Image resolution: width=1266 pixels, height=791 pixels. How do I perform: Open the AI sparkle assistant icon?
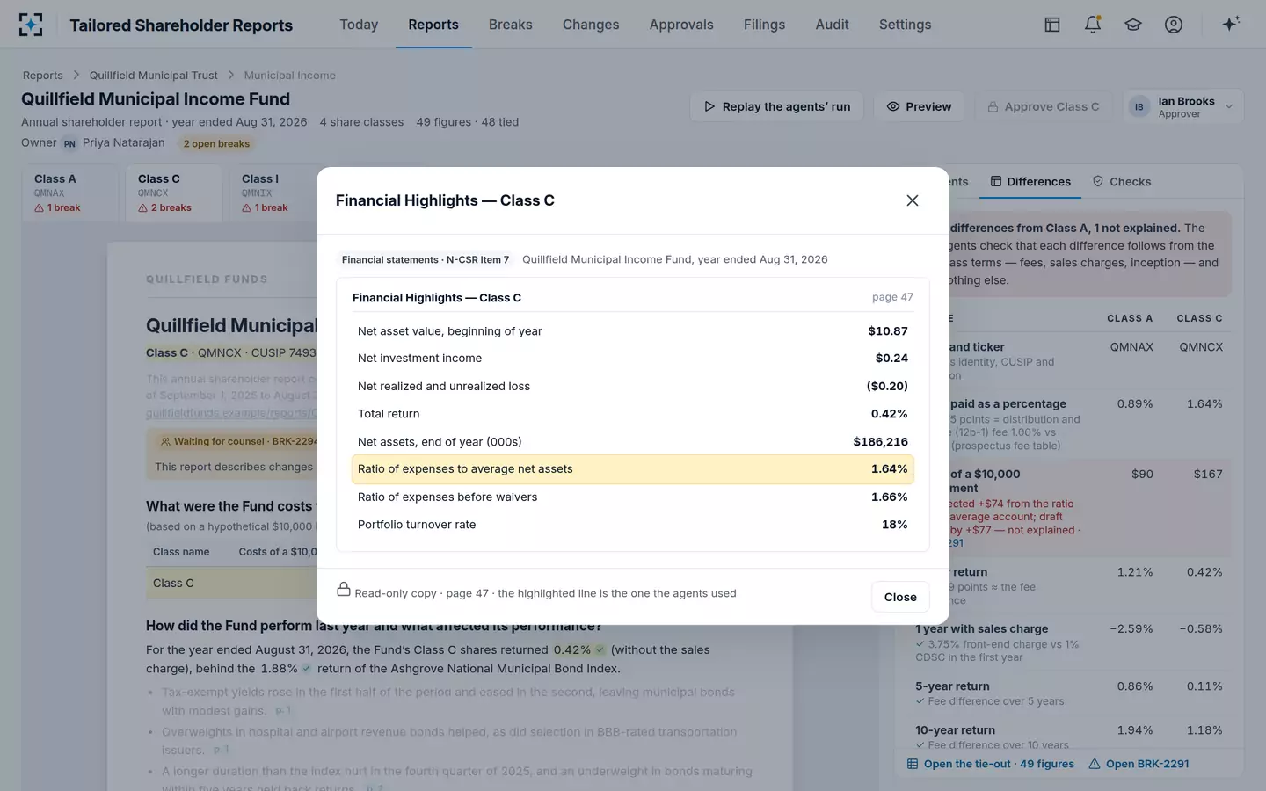pos(1231,25)
